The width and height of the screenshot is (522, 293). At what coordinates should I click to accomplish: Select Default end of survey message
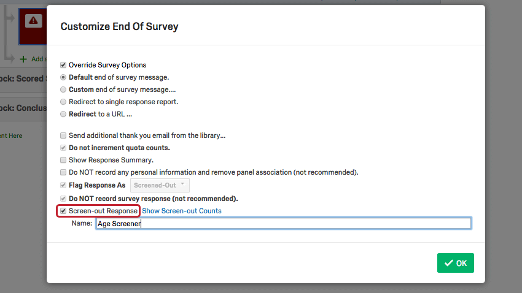(x=63, y=77)
